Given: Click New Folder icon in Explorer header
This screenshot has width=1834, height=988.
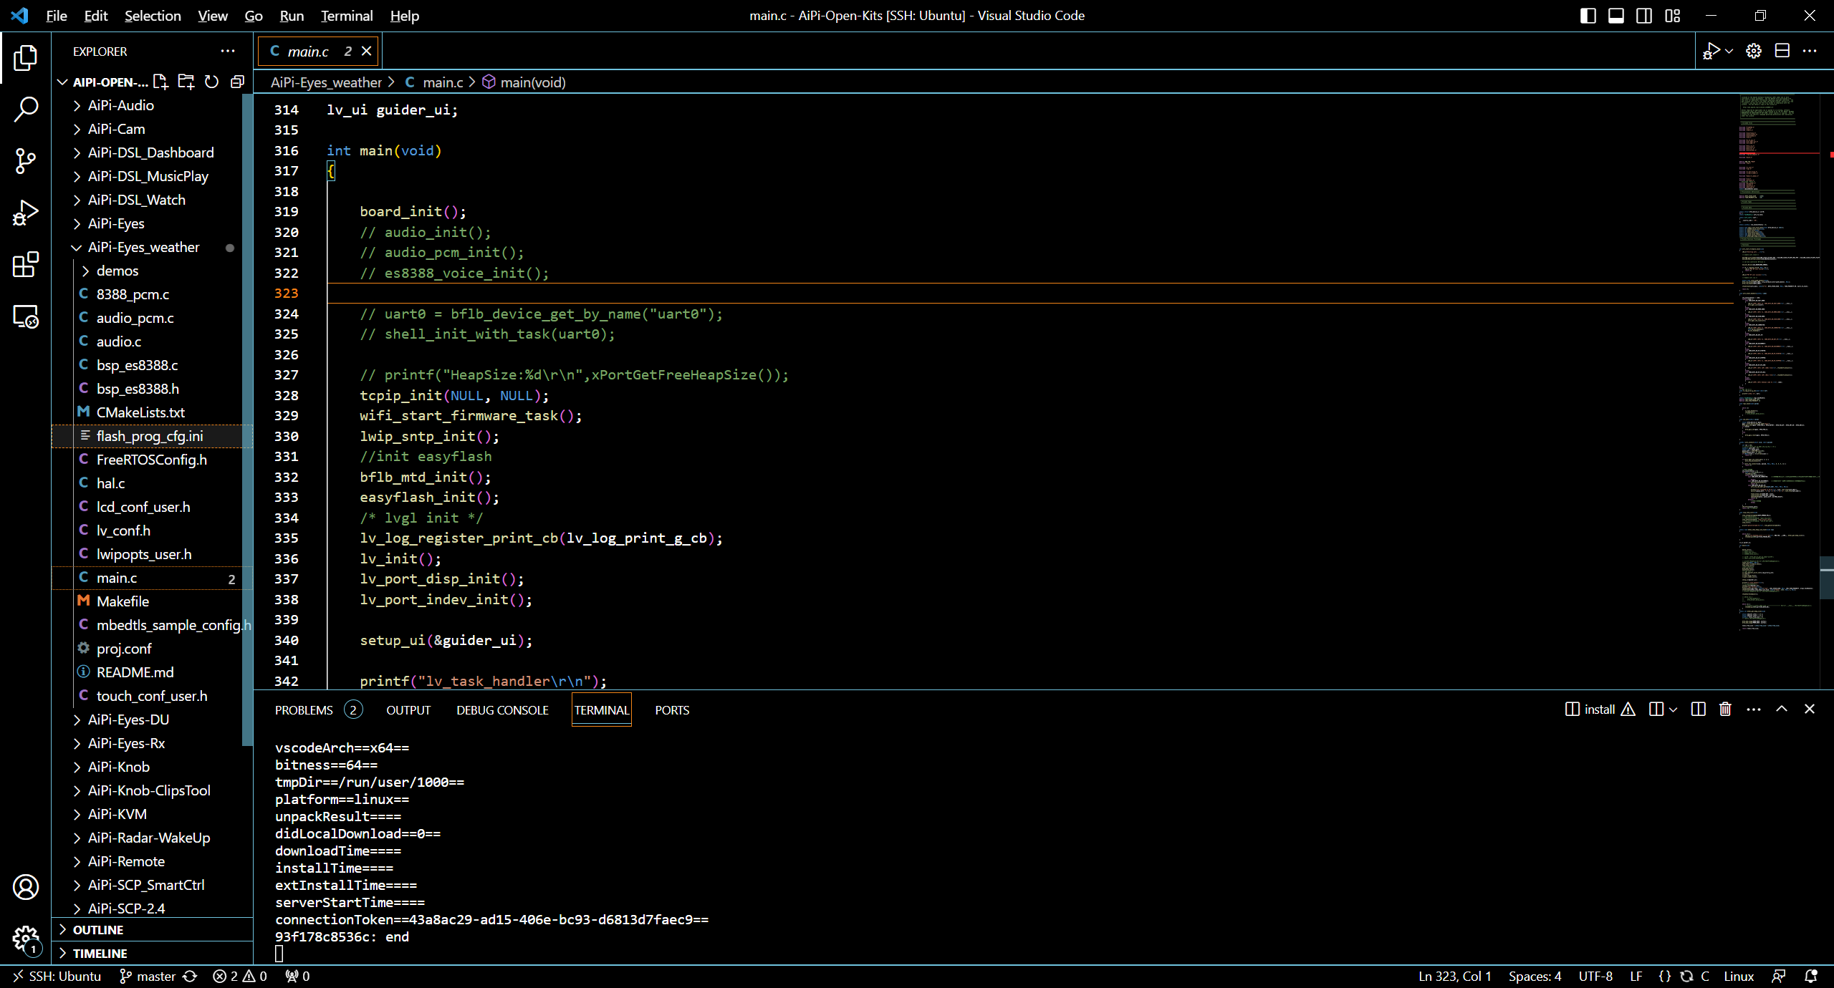Looking at the screenshot, I should pyautogui.click(x=186, y=82).
